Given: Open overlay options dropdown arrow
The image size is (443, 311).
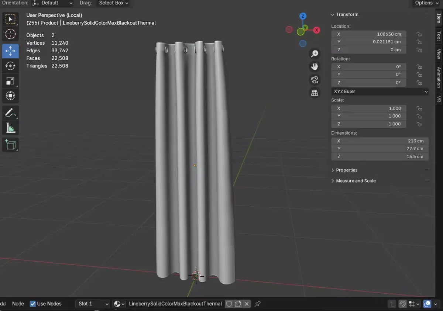Looking at the screenshot, I should (436, 304).
